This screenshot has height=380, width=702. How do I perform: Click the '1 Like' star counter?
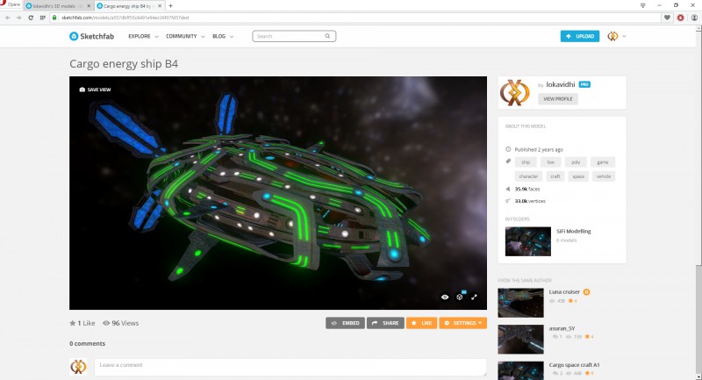coord(82,323)
